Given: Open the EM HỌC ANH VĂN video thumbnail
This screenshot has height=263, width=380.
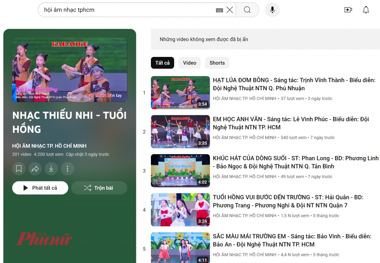Looking at the screenshot, I should pos(180,132).
